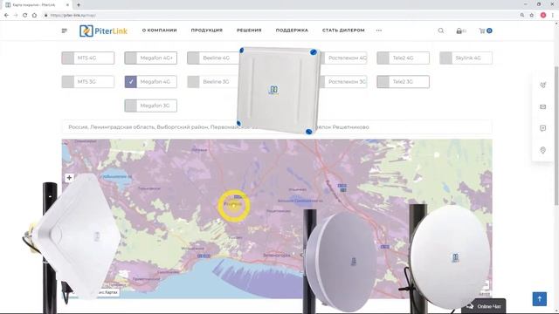This screenshot has width=559, height=314.
Task: Toggle the MTS 3G coverage checkbox
Action: [x=68, y=82]
